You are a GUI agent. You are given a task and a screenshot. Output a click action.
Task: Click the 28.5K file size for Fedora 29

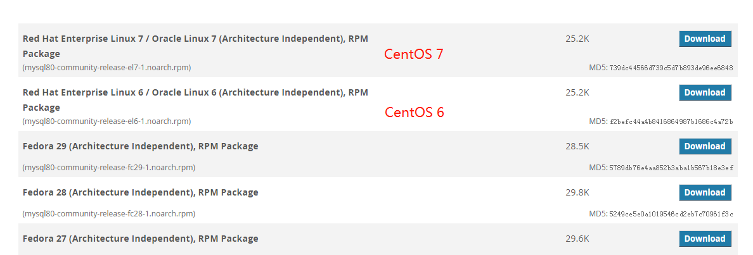click(577, 146)
